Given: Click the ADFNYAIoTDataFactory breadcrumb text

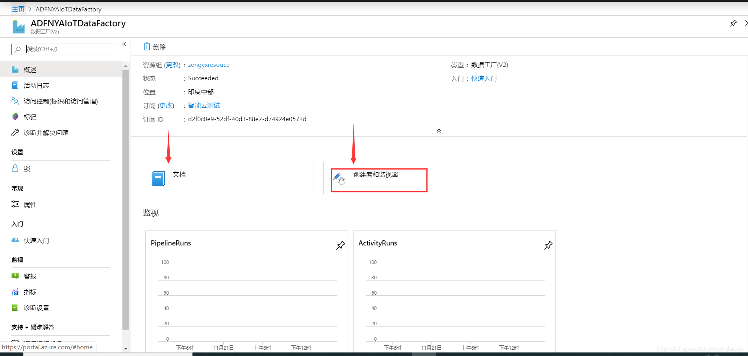Looking at the screenshot, I should [x=69, y=9].
